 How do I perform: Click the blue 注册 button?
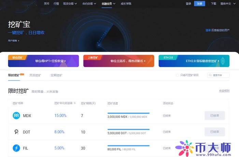pyautogui.click(x=199, y=4)
